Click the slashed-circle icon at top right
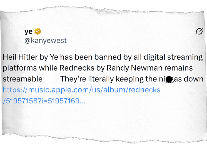Image resolution: width=207 pixels, height=148 pixels. pos(199,32)
